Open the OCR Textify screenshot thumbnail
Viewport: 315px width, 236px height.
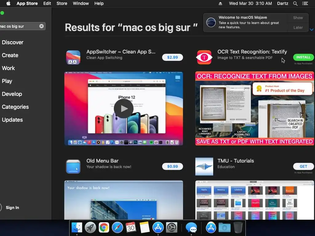click(x=254, y=108)
